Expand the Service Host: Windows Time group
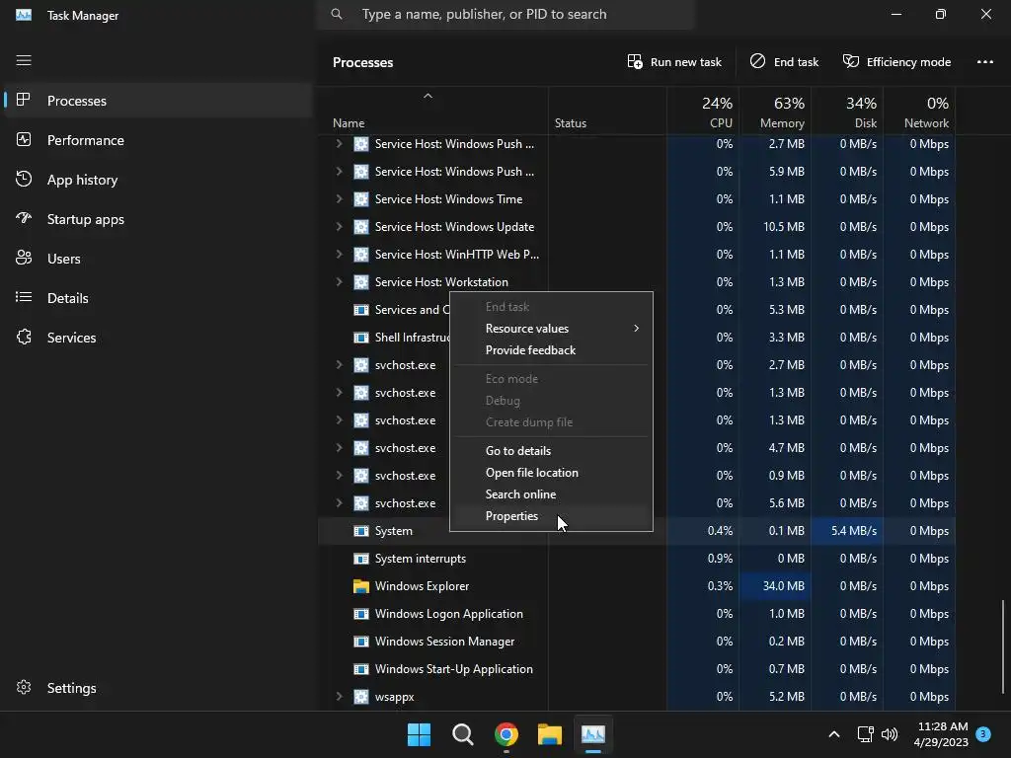The width and height of the screenshot is (1011, 758). [x=340, y=199]
